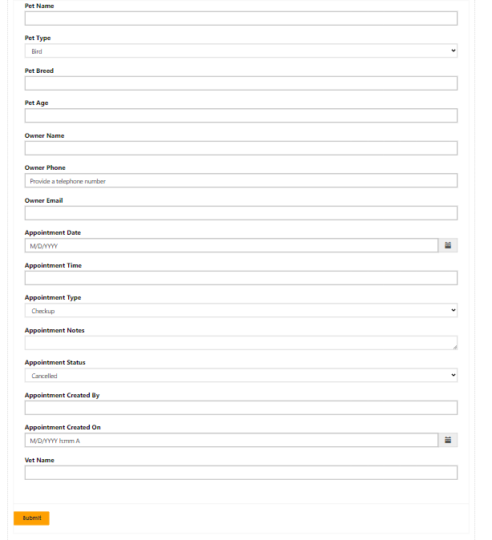The width and height of the screenshot is (492, 540).
Task: Click the Owner Email input field
Action: [x=241, y=213]
